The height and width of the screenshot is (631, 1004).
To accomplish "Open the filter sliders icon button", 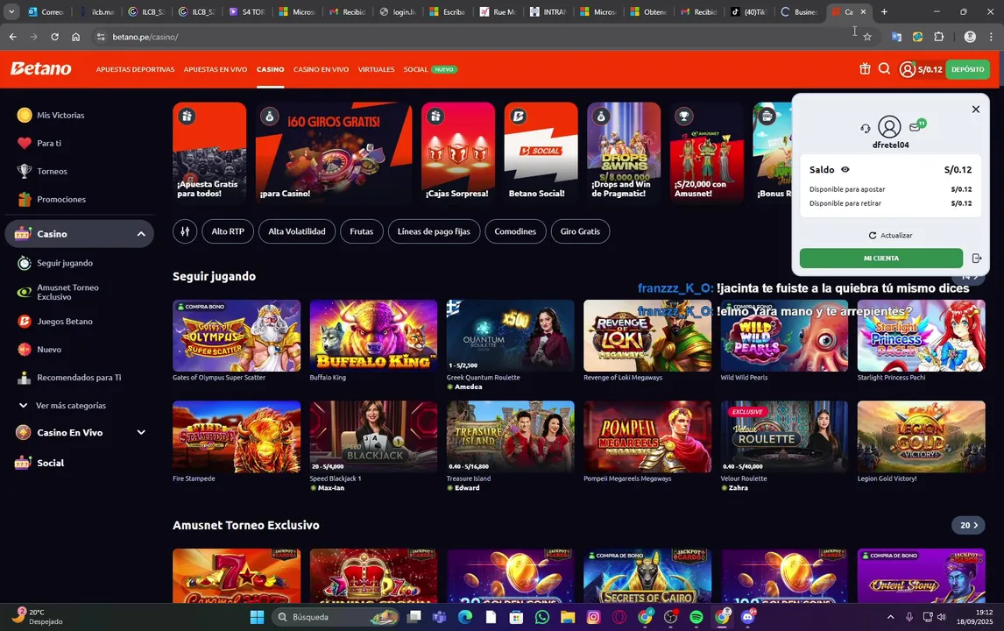I will 184,231.
